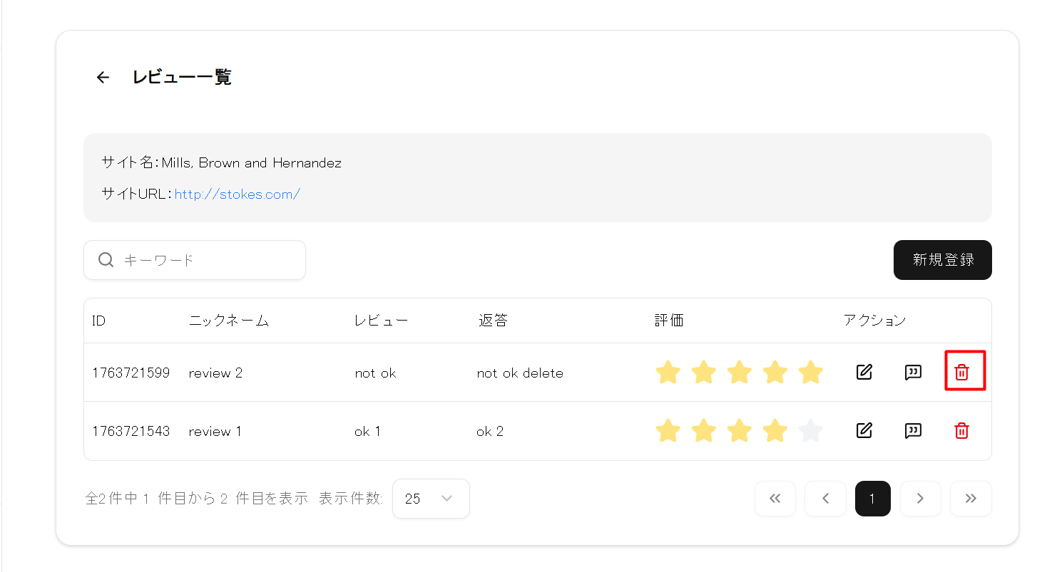The height and width of the screenshot is (572, 1052).
Task: Delete the review 2 entry
Action: click(962, 372)
